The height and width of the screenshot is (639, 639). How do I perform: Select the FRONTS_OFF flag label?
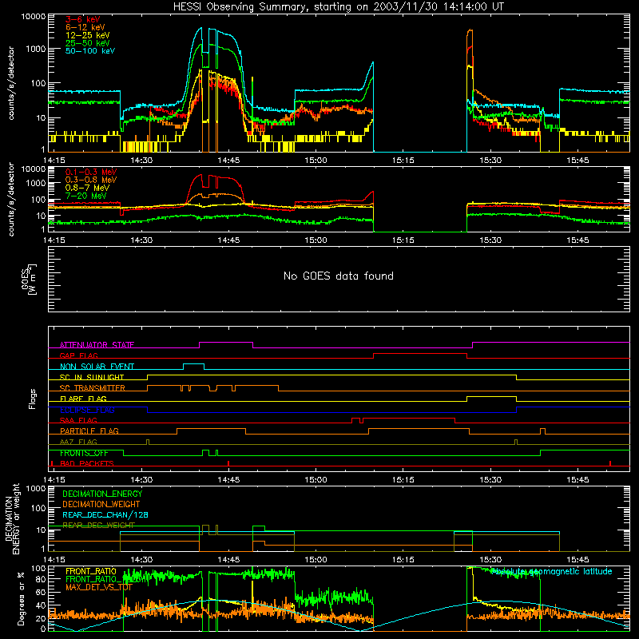tap(84, 453)
